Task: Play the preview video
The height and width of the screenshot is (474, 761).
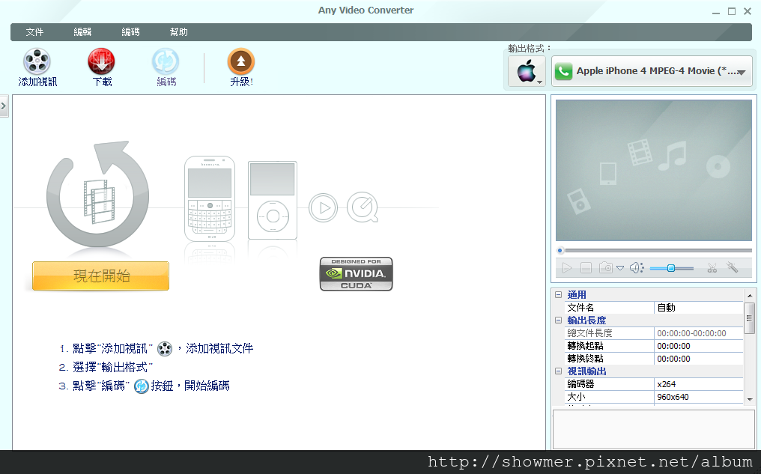Action: click(x=566, y=268)
